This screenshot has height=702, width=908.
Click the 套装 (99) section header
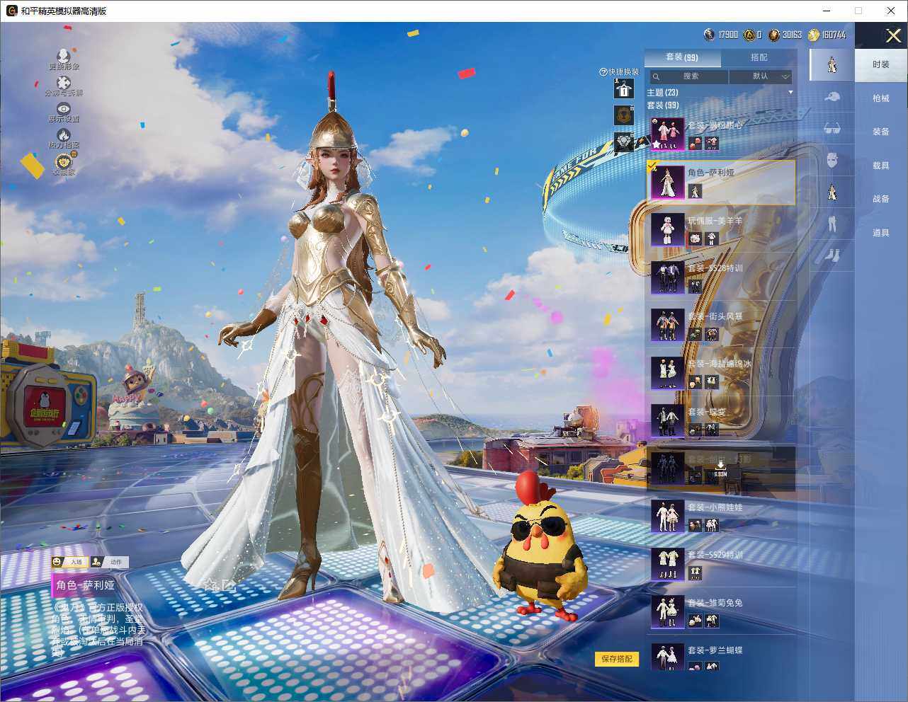663,105
